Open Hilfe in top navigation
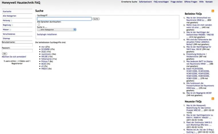 [201, 2]
